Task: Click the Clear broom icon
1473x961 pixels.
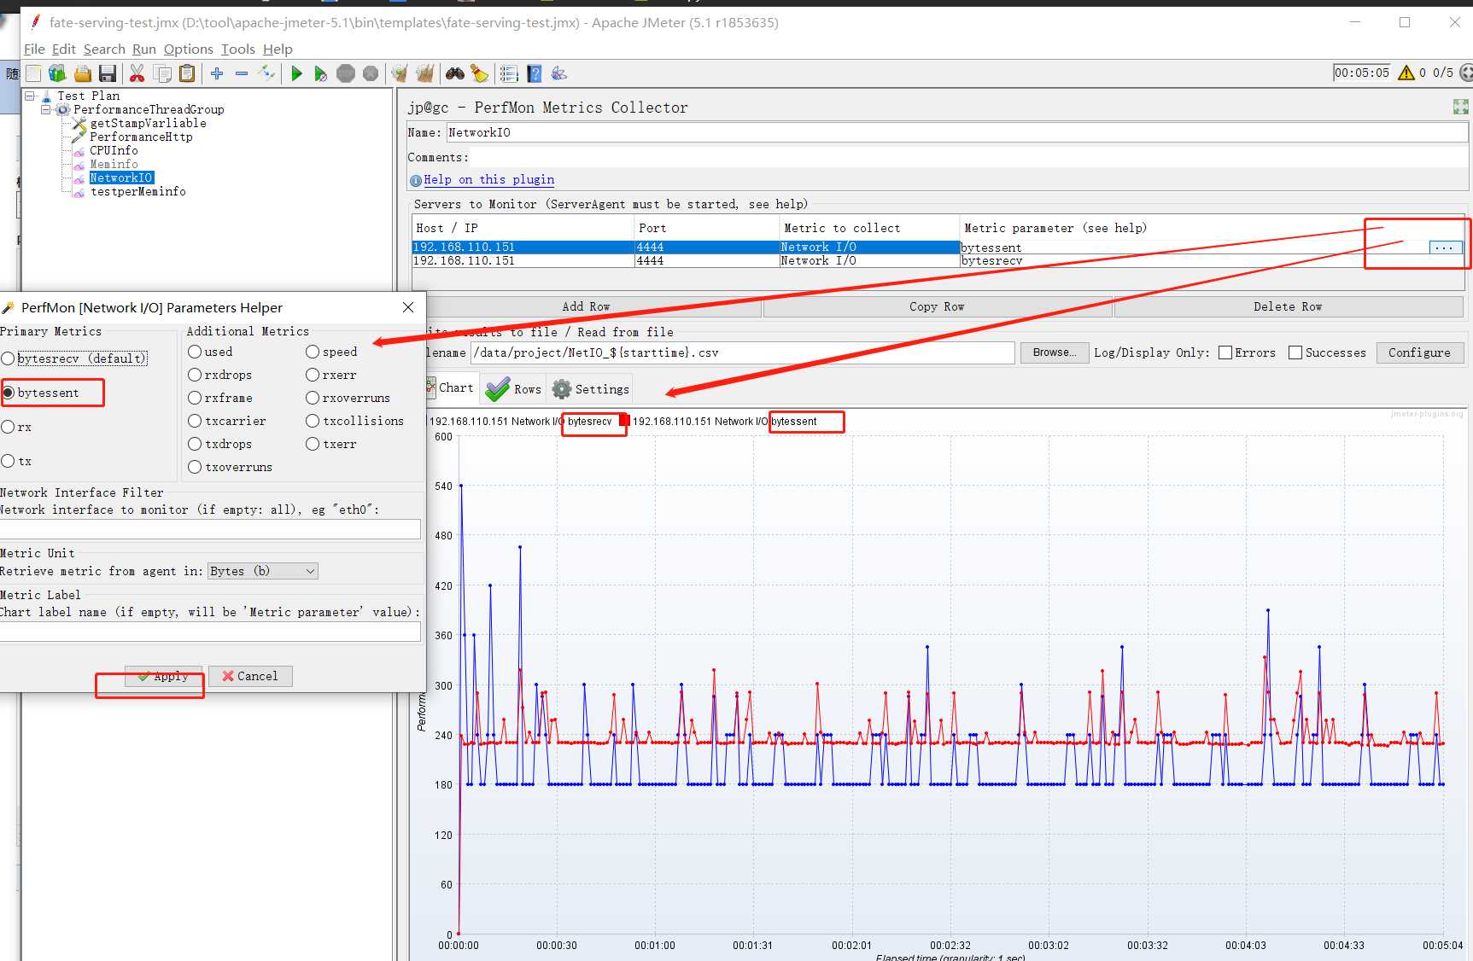Action: tap(399, 73)
